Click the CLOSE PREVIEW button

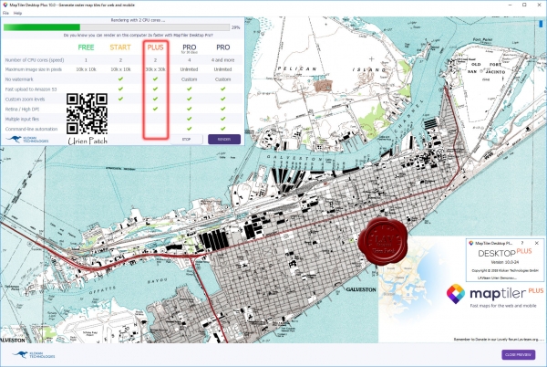[519, 355]
